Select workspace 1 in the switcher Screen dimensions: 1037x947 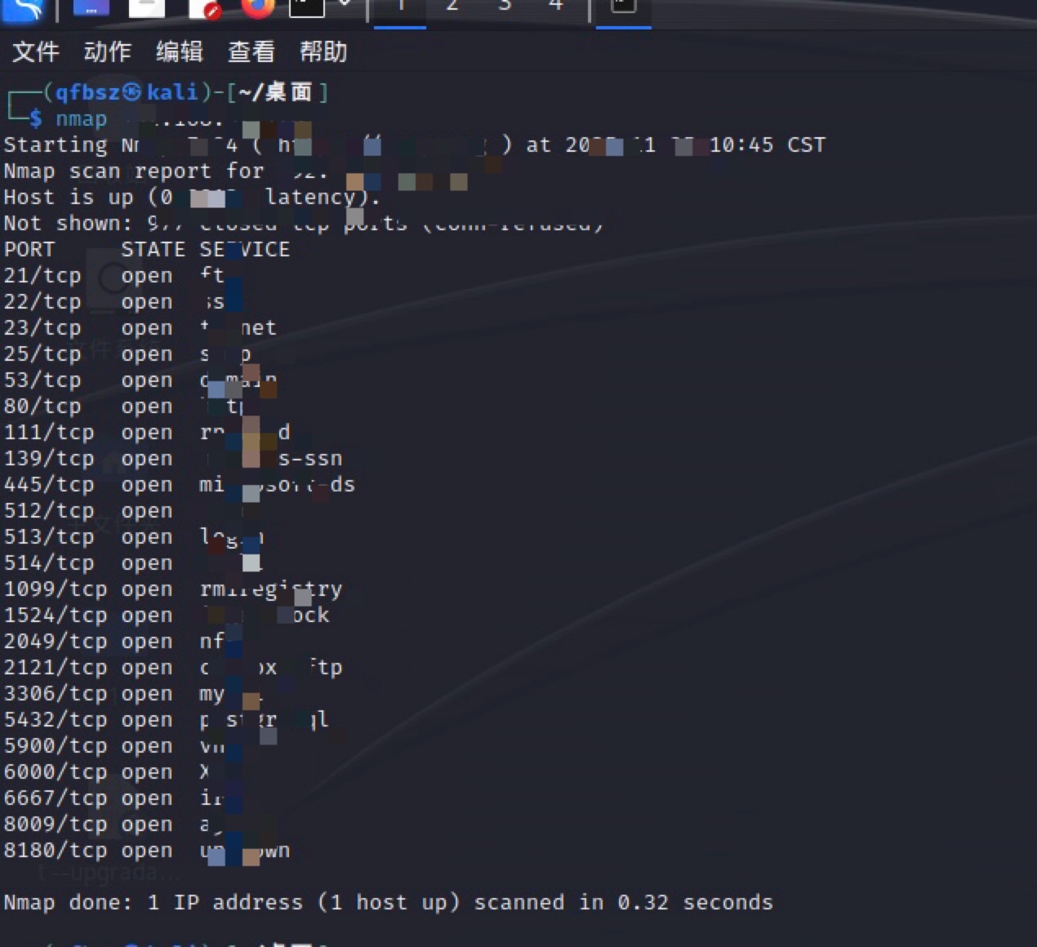(x=398, y=7)
